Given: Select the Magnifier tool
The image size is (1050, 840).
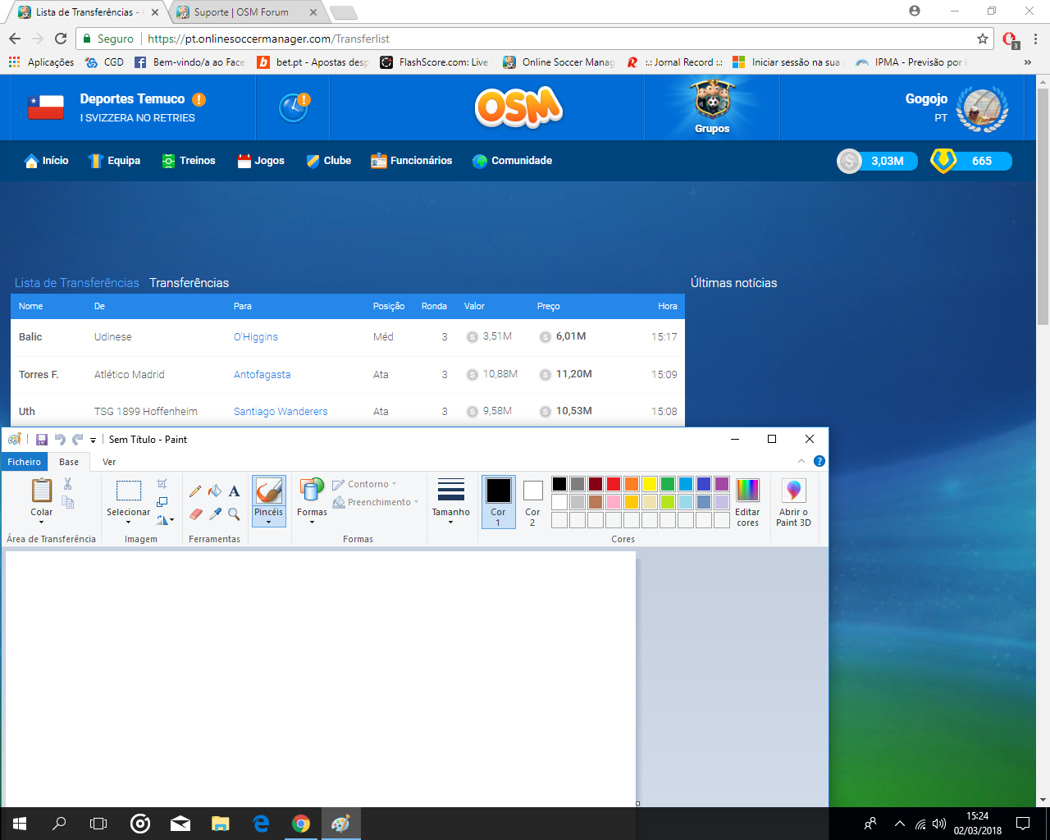Looking at the screenshot, I should tap(234, 514).
